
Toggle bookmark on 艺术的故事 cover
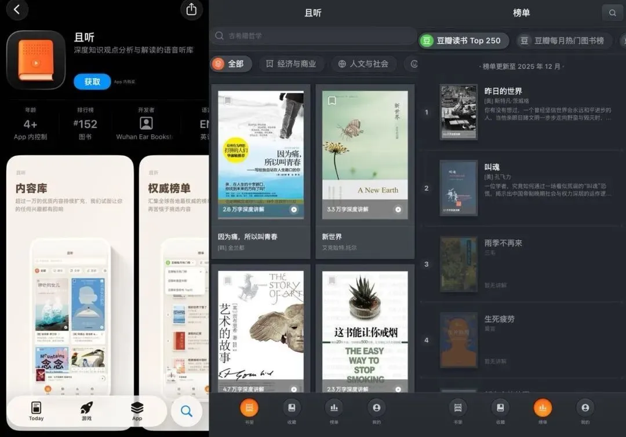click(228, 281)
